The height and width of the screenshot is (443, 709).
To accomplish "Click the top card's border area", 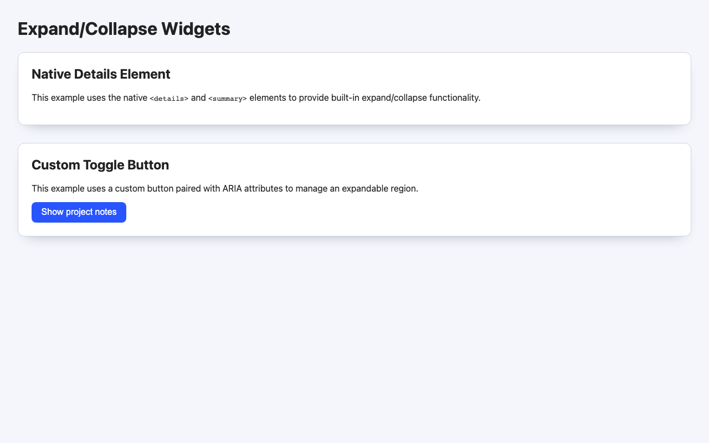I will coord(354,53).
